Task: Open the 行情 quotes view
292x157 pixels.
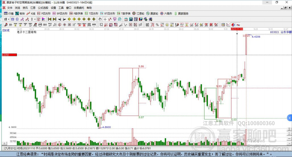Action: pyautogui.click(x=9, y=13)
